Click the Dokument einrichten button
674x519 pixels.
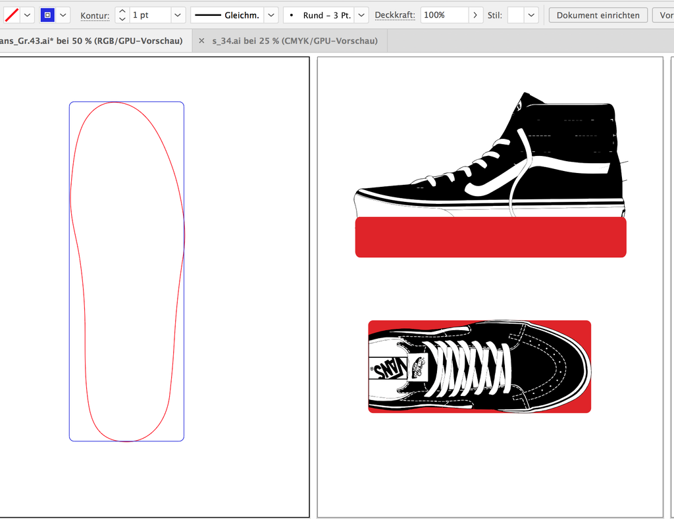click(x=598, y=15)
